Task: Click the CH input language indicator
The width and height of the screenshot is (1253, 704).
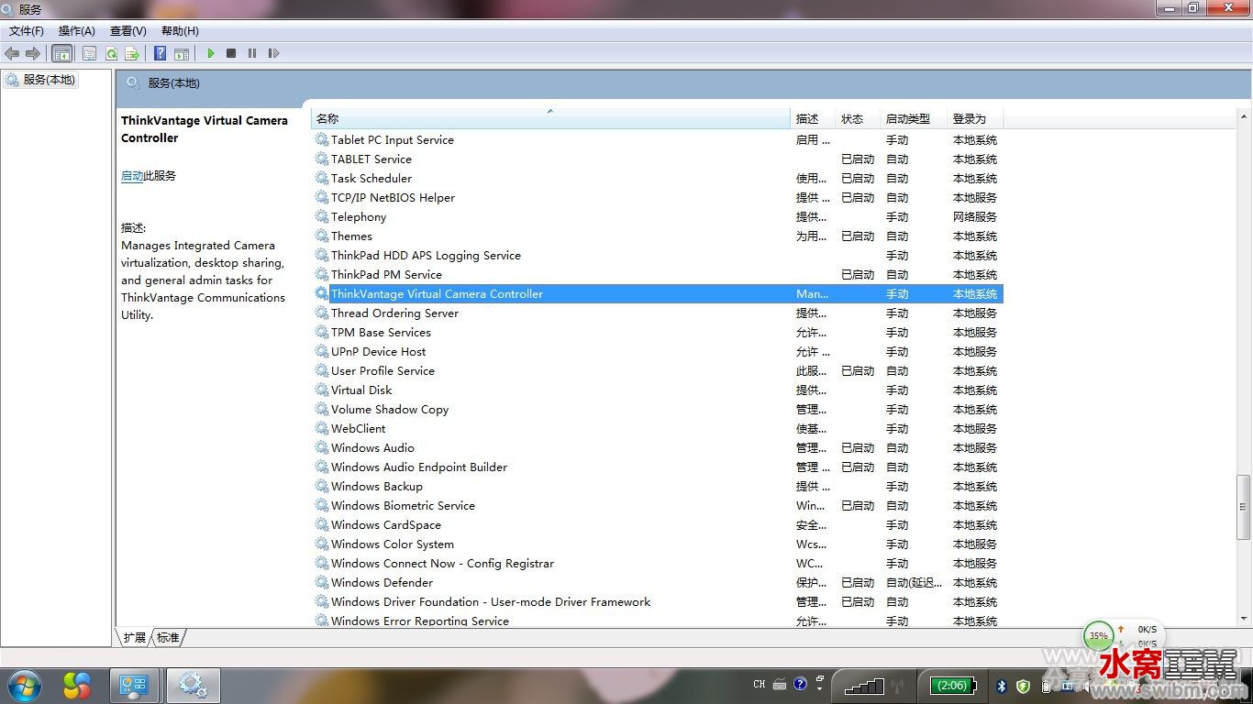Action: coord(759,685)
